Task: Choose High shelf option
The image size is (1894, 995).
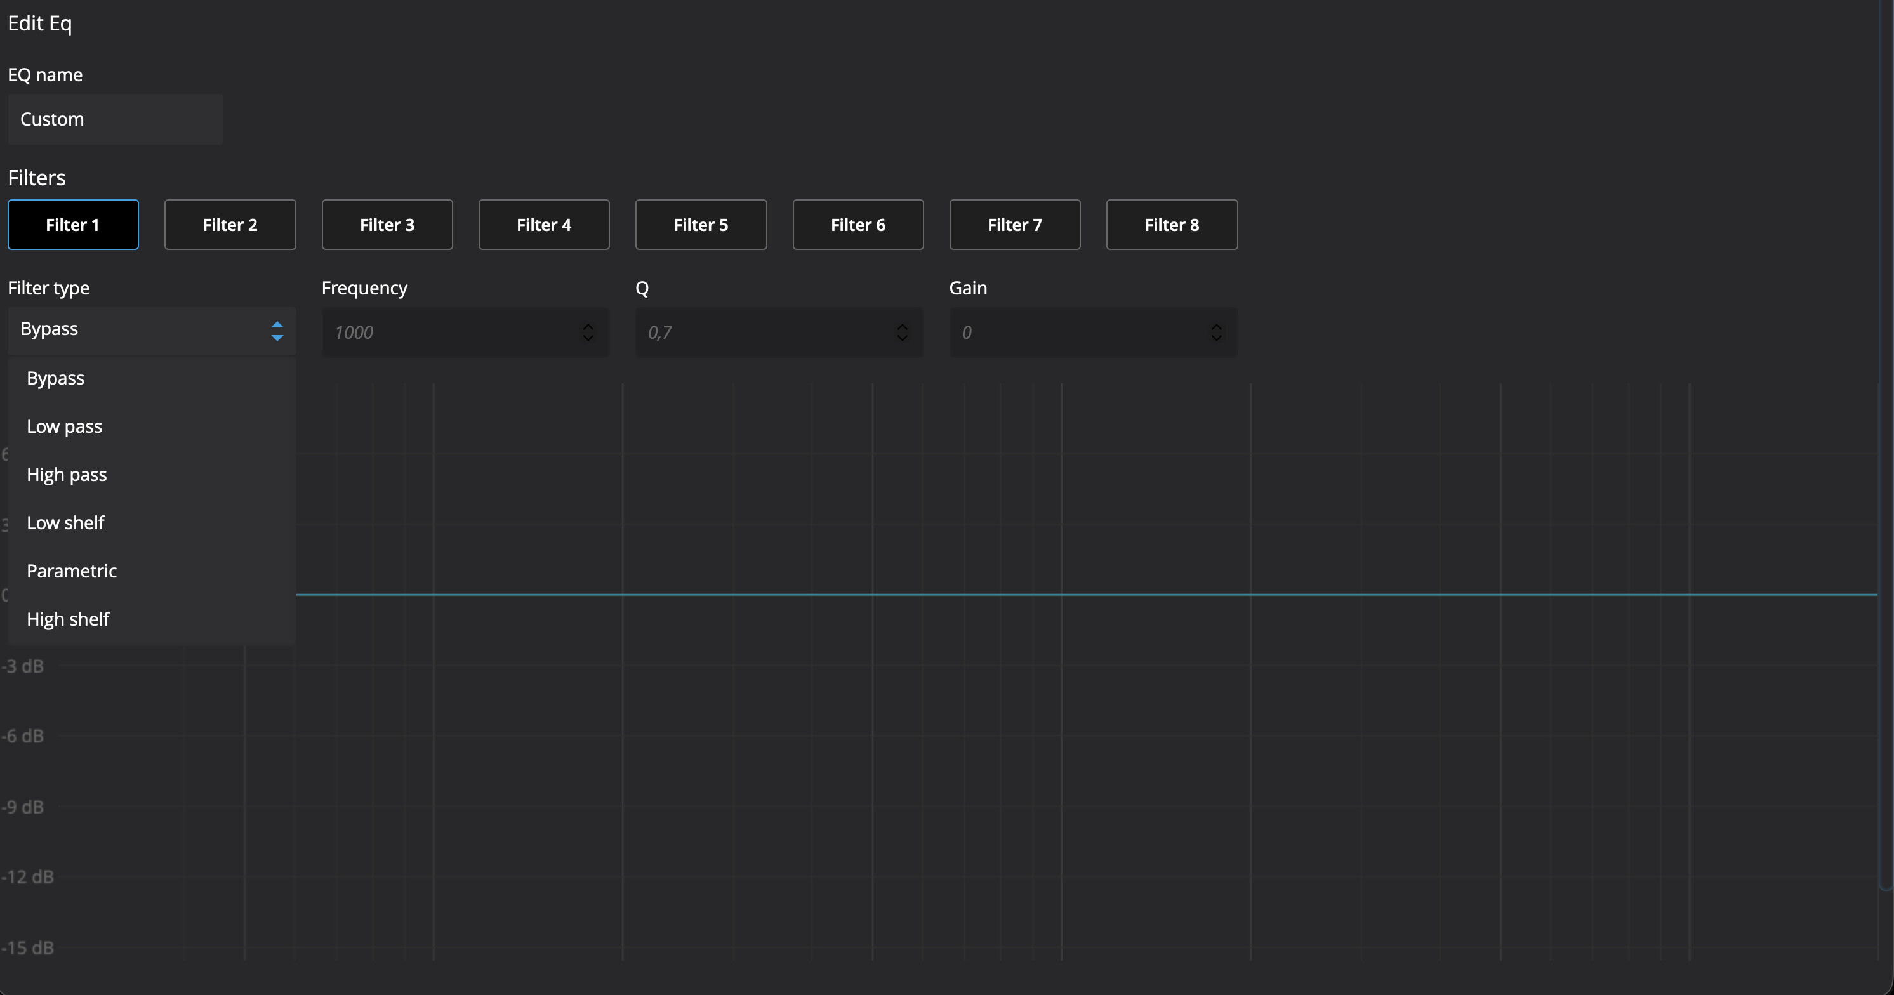Action: (x=69, y=619)
